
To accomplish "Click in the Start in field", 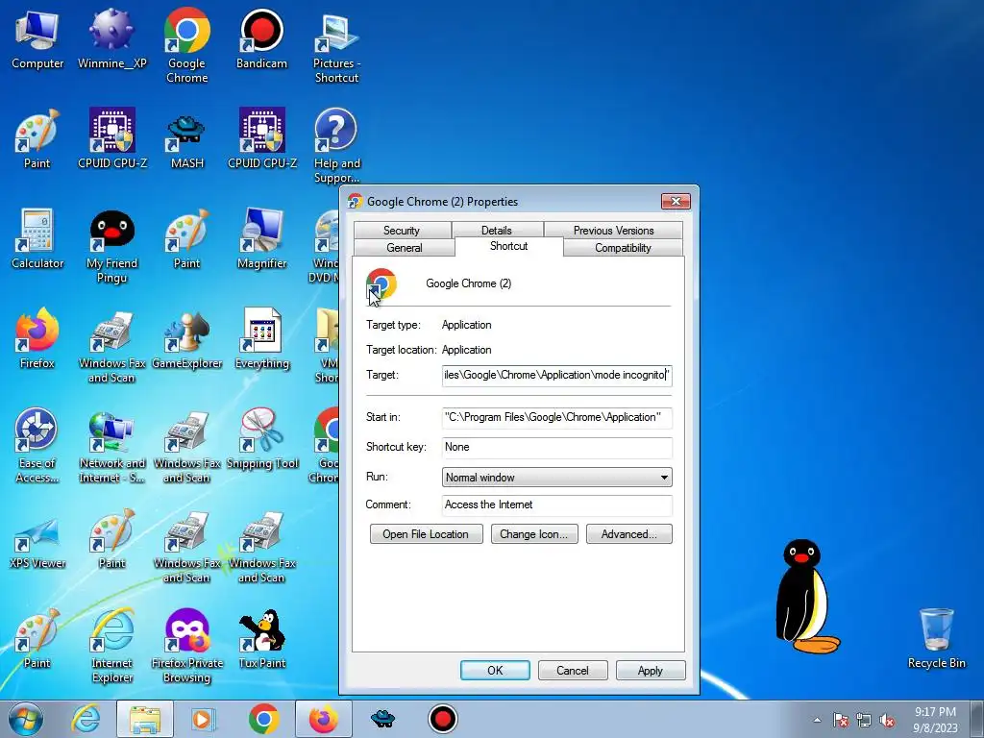I will pyautogui.click(x=556, y=417).
